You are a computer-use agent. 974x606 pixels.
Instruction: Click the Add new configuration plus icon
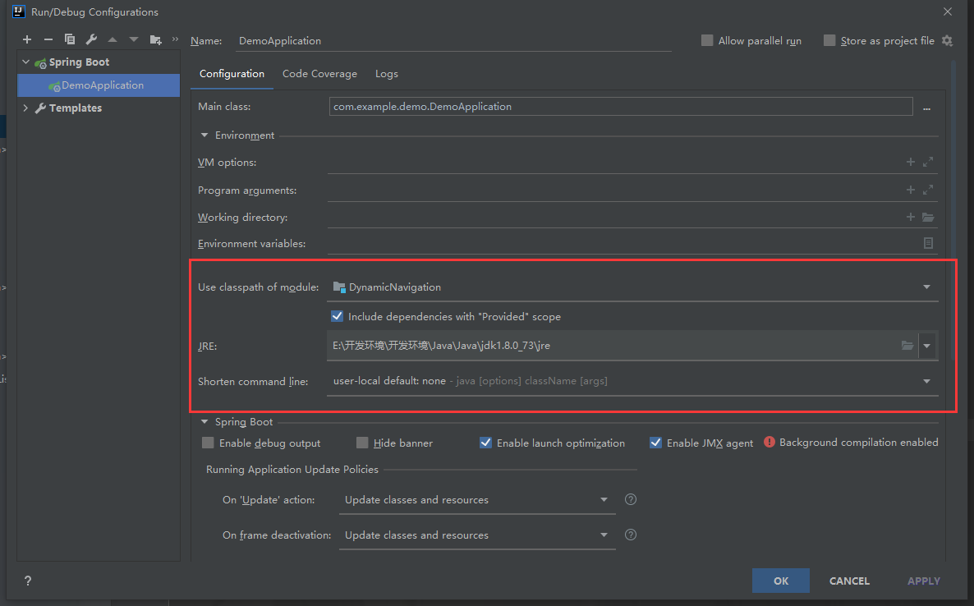27,39
